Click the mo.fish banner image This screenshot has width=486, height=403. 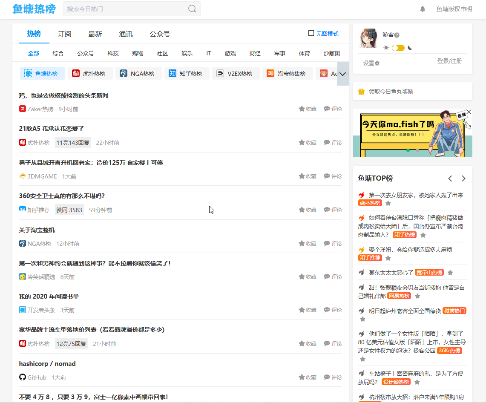(x=413, y=133)
